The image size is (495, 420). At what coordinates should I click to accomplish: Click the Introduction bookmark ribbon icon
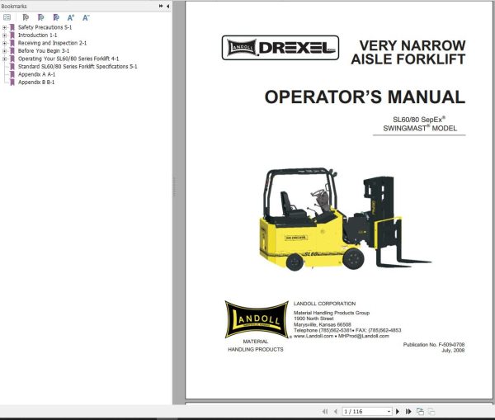click(x=12, y=35)
